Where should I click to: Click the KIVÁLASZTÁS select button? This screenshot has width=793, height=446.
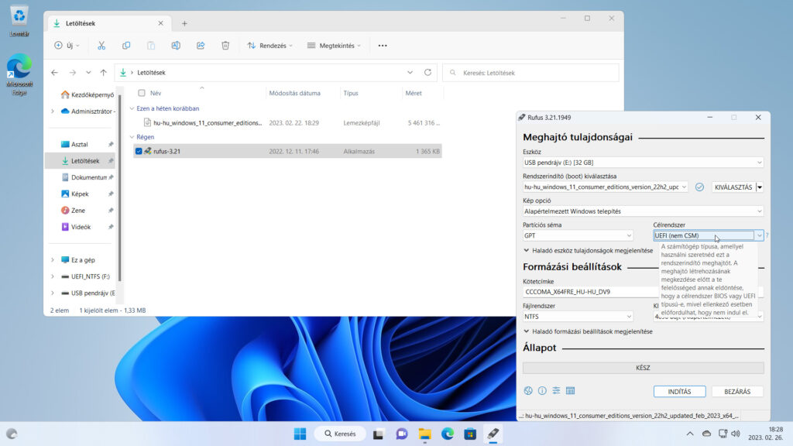pyautogui.click(x=733, y=187)
